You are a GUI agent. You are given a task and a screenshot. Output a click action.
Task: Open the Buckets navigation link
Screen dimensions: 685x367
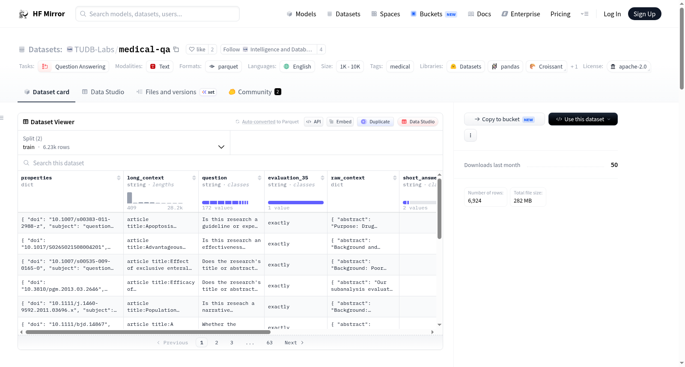(x=434, y=14)
